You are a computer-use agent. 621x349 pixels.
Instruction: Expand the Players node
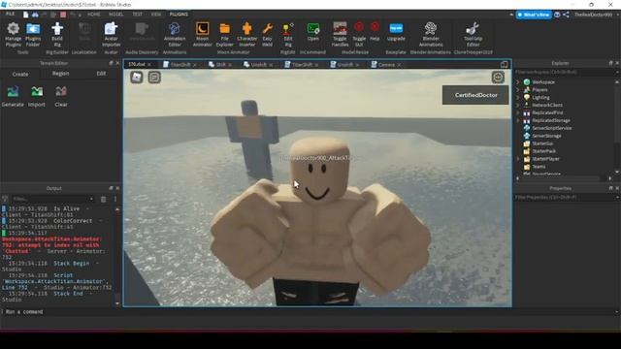pos(518,90)
